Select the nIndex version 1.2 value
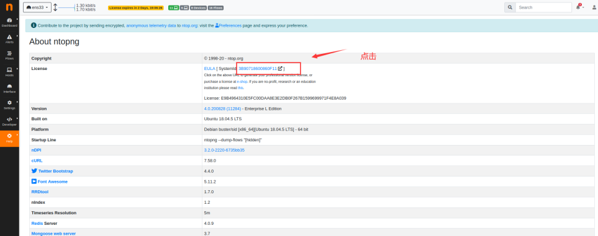This screenshot has width=598, height=236. [x=207, y=202]
